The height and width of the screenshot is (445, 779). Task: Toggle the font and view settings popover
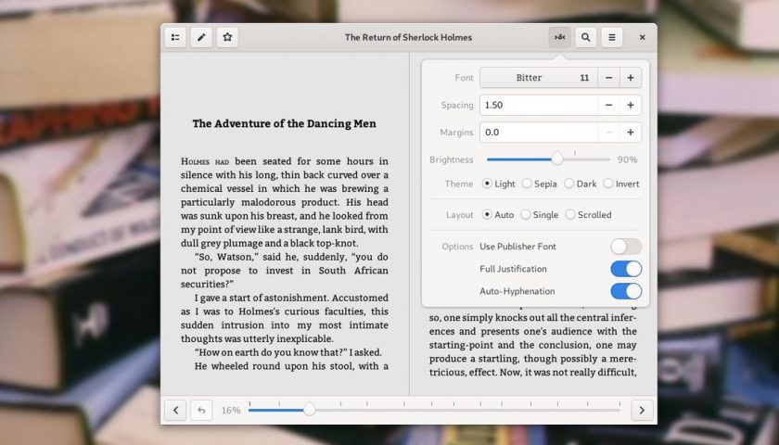coord(558,38)
